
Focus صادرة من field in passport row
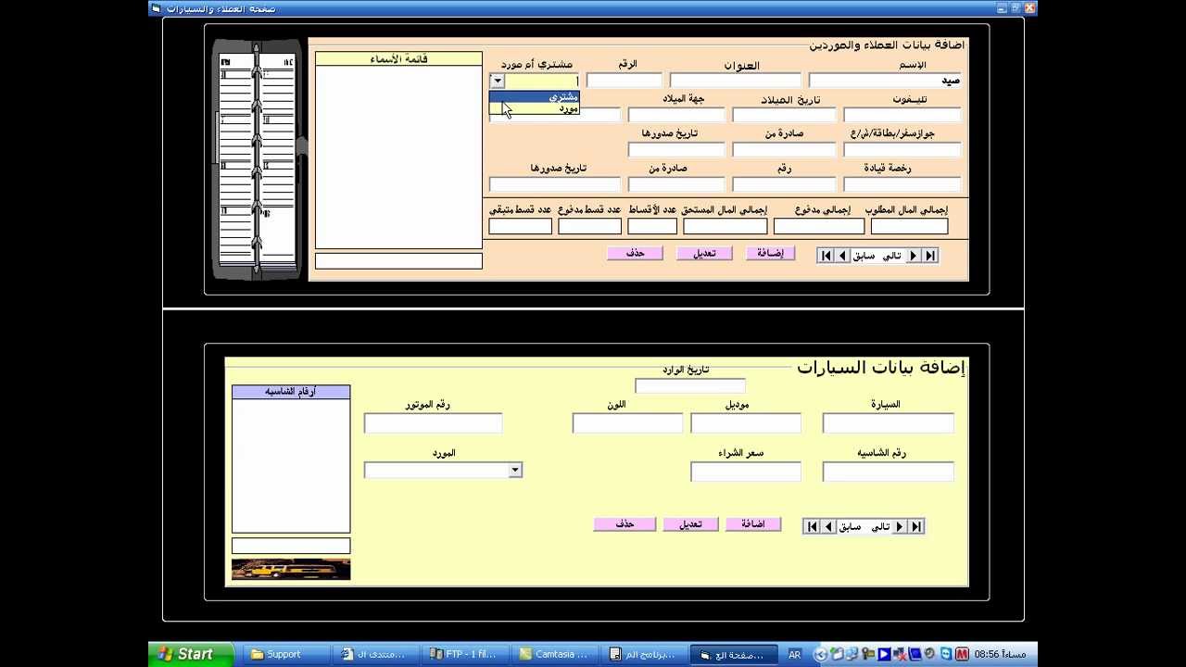click(785, 149)
